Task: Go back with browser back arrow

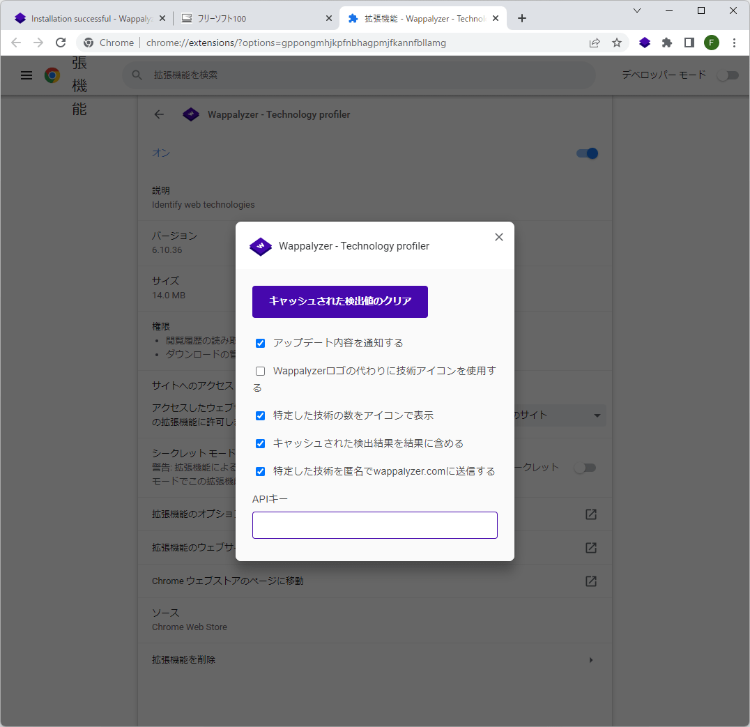Action: pyautogui.click(x=16, y=43)
